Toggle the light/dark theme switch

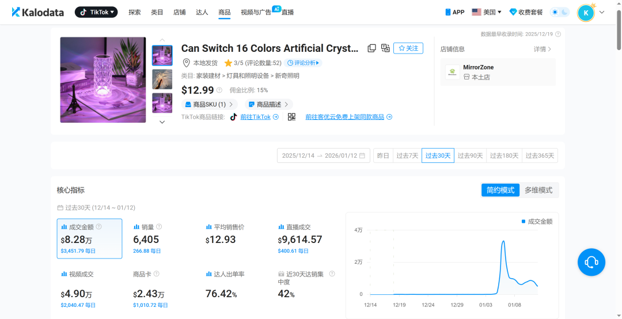pyautogui.click(x=560, y=12)
